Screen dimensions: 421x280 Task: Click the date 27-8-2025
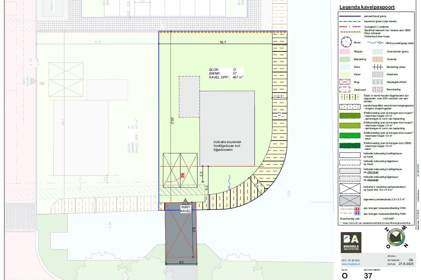406,264
